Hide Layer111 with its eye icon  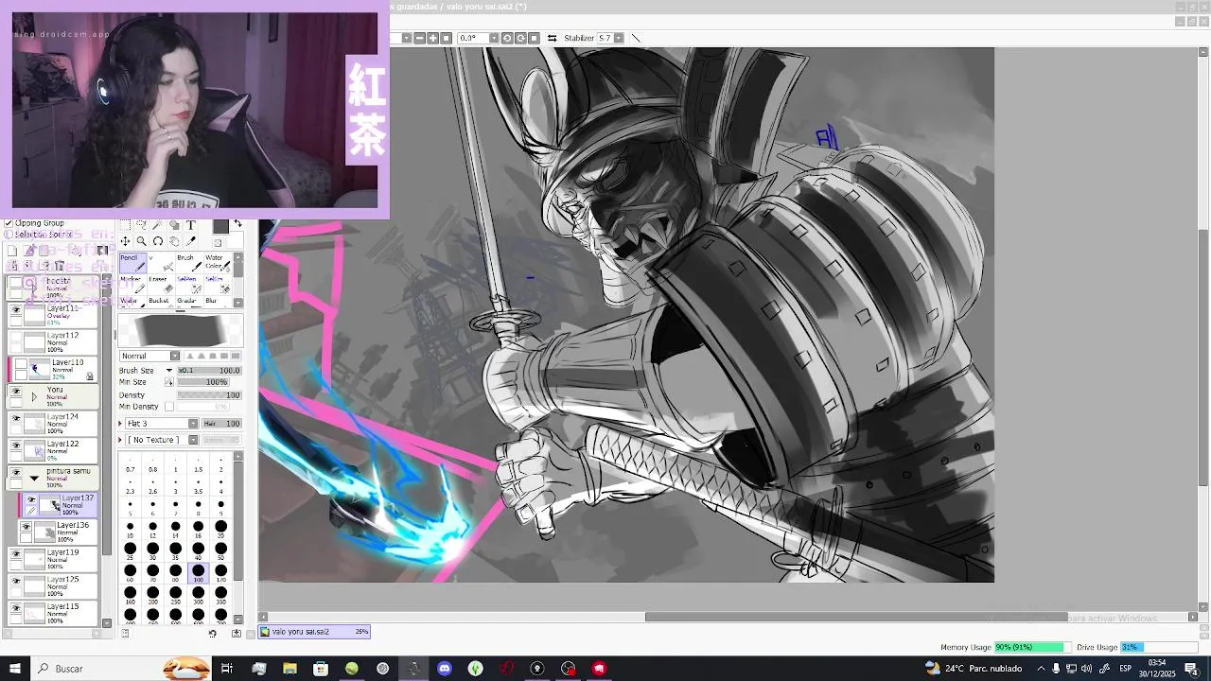click(x=15, y=310)
